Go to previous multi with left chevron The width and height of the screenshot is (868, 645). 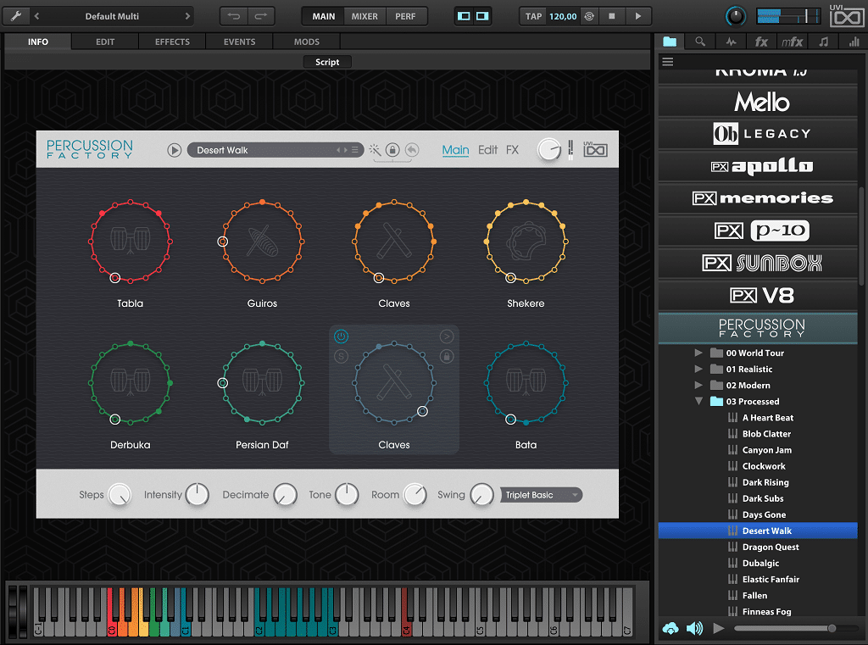36,16
